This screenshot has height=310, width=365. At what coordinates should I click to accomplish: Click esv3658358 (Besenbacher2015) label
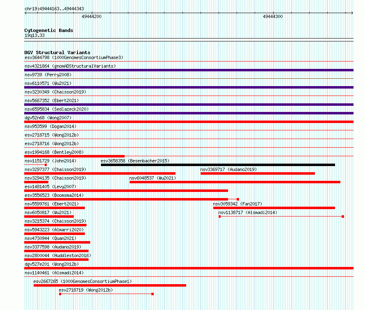(135, 161)
